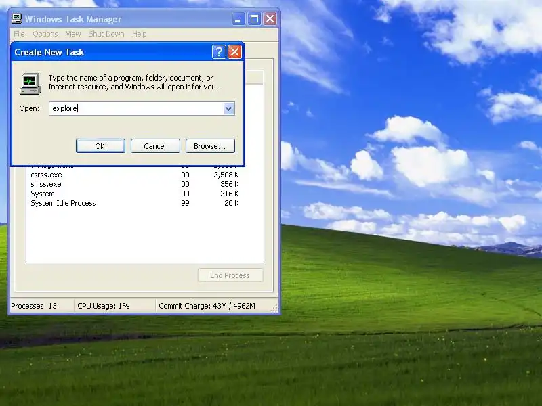Close the Windows Task Manager window
The width and height of the screenshot is (542, 406).
[x=270, y=19]
